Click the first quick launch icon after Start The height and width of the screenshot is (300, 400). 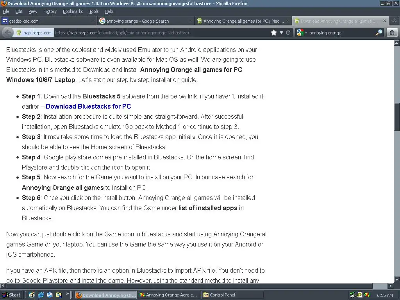(32, 295)
